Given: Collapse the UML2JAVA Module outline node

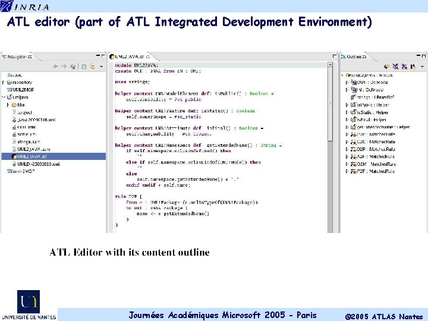Looking at the screenshot, I should point(342,75).
